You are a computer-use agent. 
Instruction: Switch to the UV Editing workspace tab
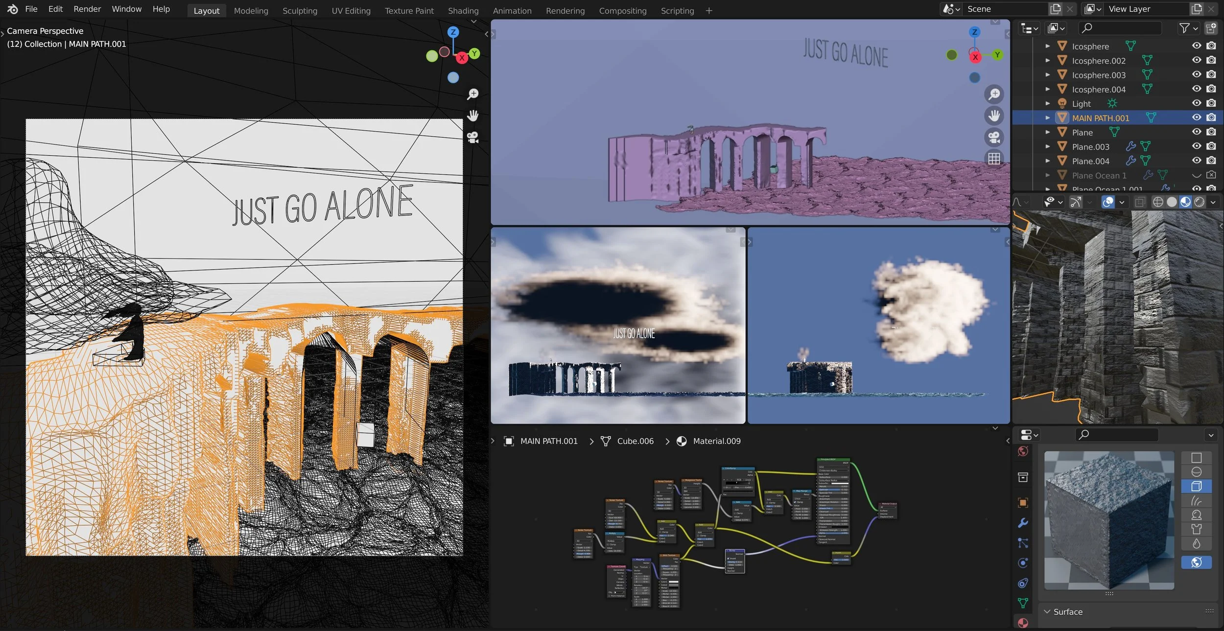(351, 11)
